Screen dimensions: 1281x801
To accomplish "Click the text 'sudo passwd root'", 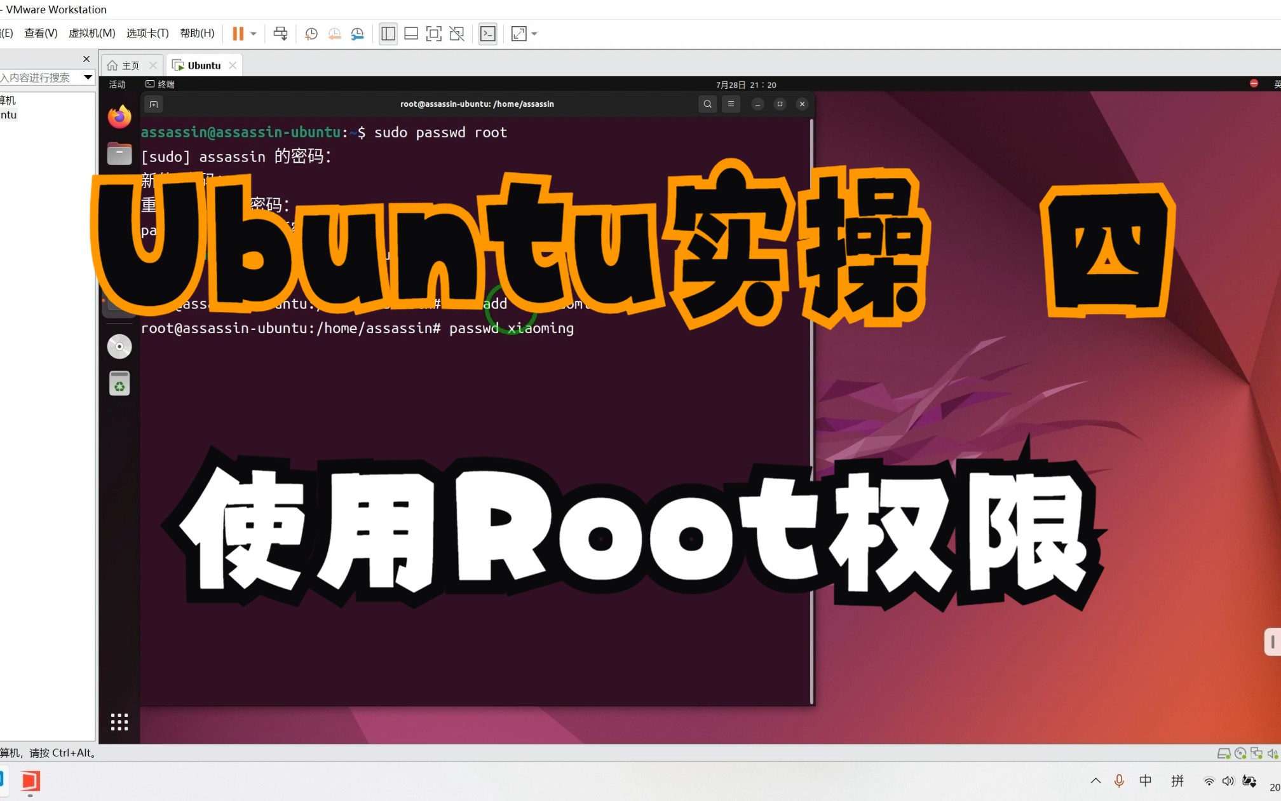I will 440,132.
